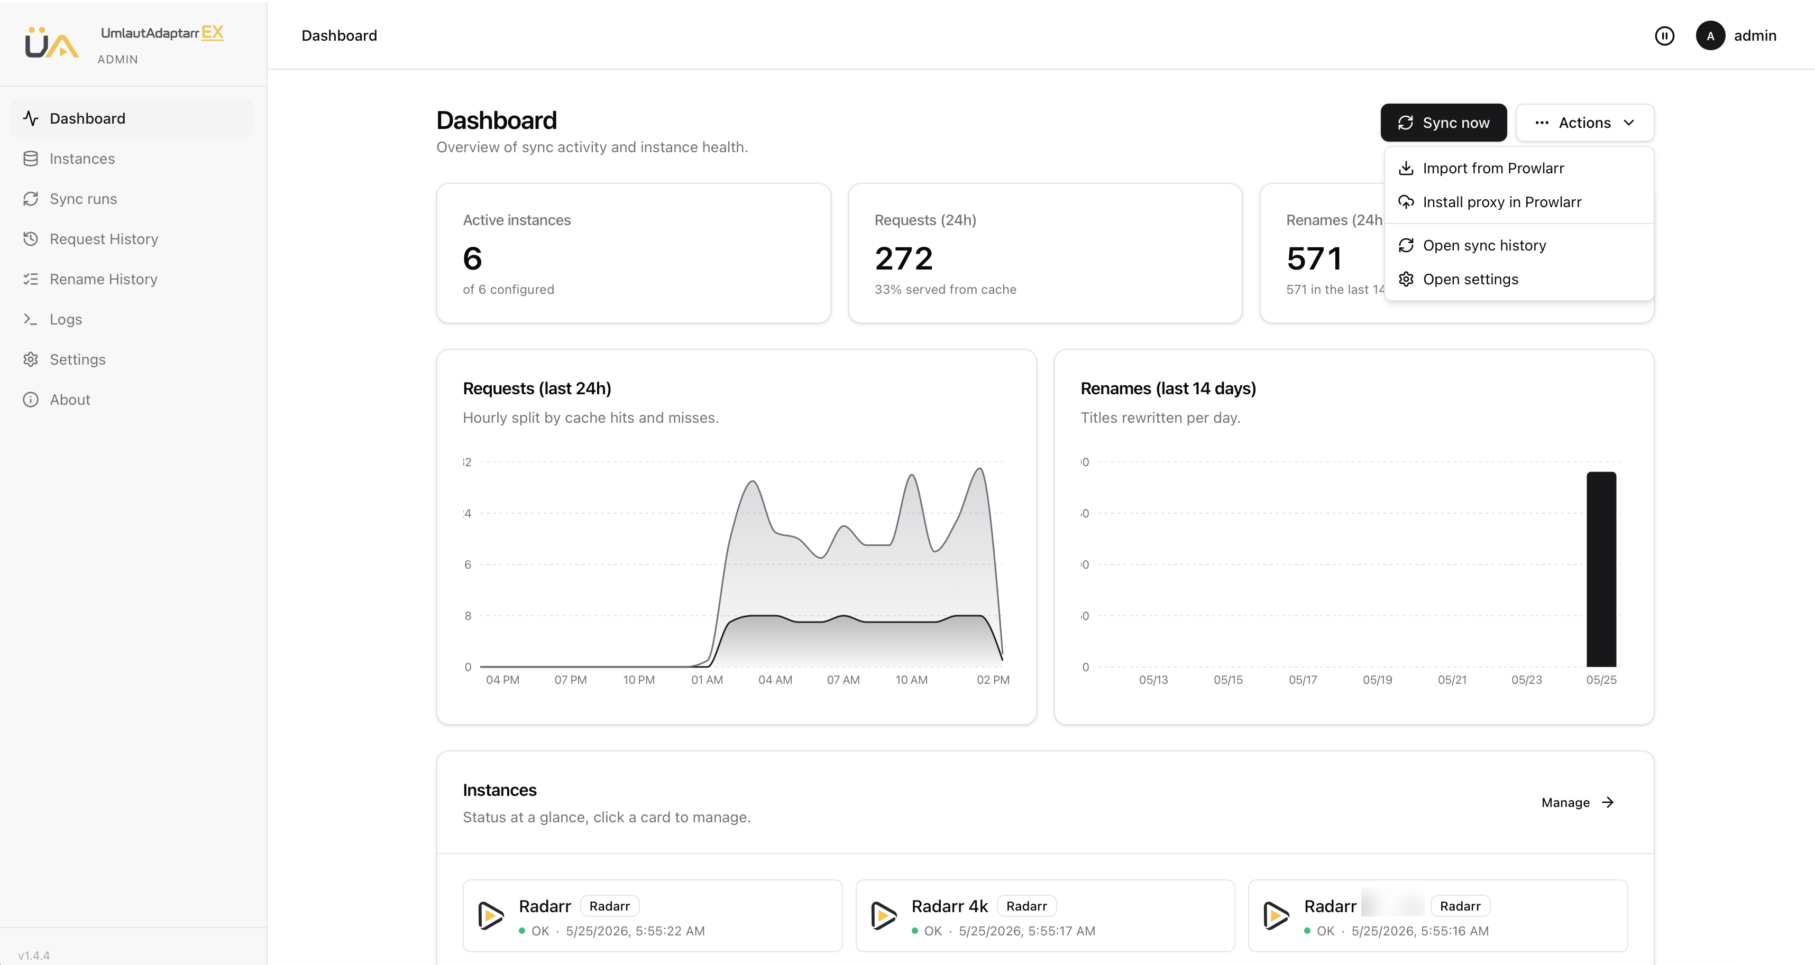This screenshot has height=965, width=1815.
Task: Click the admin avatar circle
Action: coord(1710,35)
